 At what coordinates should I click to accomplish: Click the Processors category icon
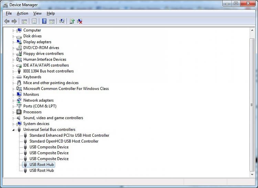point(19,112)
